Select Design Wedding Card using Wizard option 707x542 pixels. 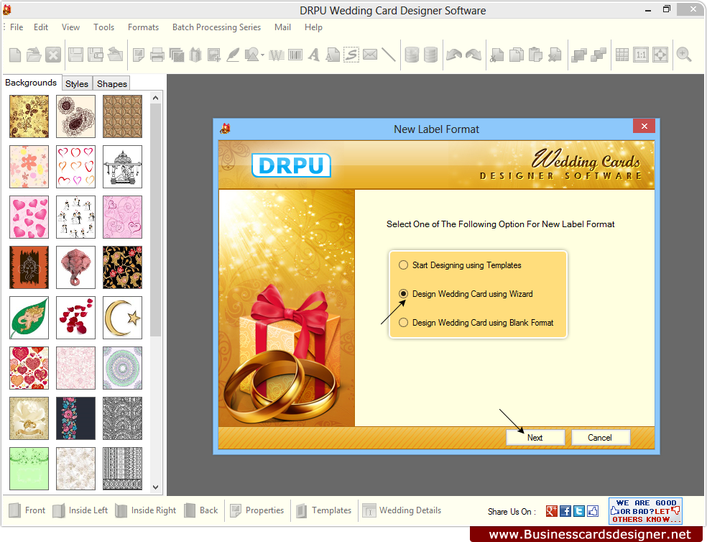pos(466,294)
